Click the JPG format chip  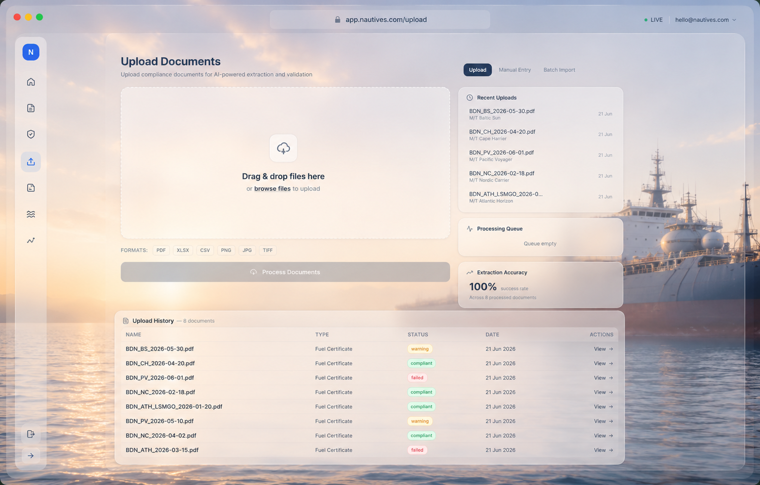pos(247,250)
